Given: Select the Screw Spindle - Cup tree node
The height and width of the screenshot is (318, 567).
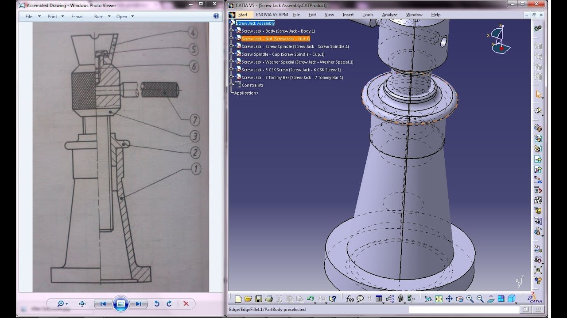Looking at the screenshot, I should point(283,54).
